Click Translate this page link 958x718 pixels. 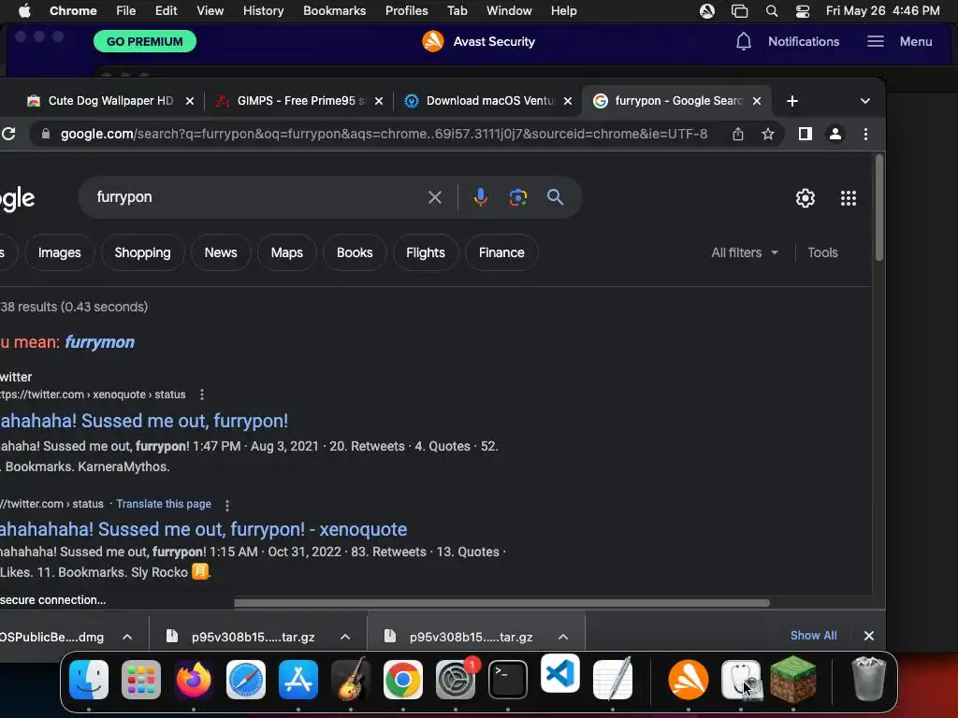click(x=164, y=504)
